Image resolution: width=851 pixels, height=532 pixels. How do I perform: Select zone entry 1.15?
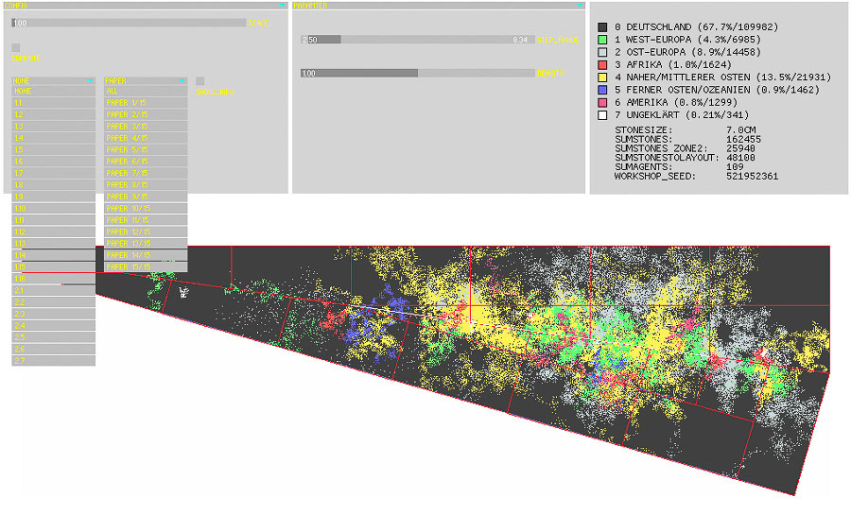pos(53,267)
